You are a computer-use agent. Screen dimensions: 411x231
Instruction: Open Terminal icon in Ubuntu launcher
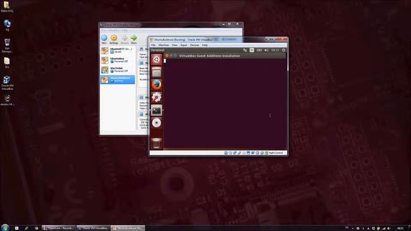coord(157,110)
